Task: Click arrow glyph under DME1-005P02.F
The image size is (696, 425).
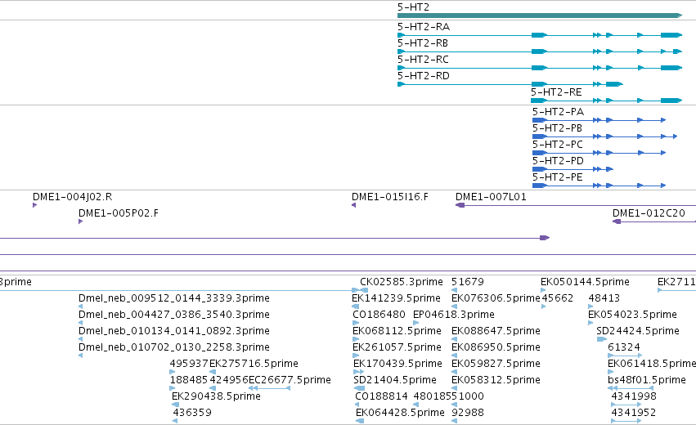Action: tap(80, 221)
